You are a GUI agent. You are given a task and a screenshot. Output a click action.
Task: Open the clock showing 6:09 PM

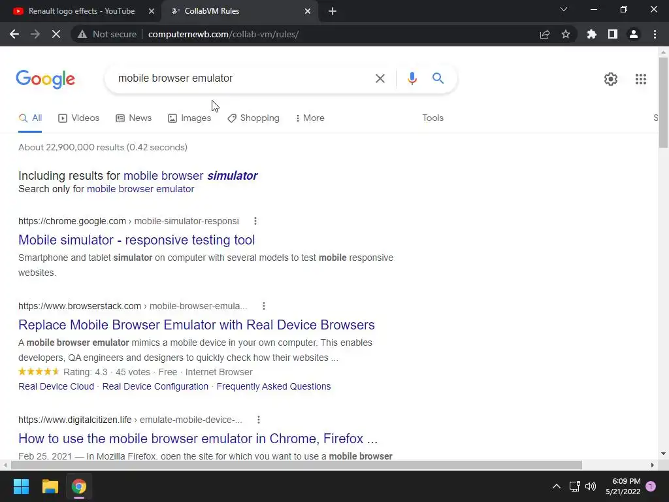[623, 486]
